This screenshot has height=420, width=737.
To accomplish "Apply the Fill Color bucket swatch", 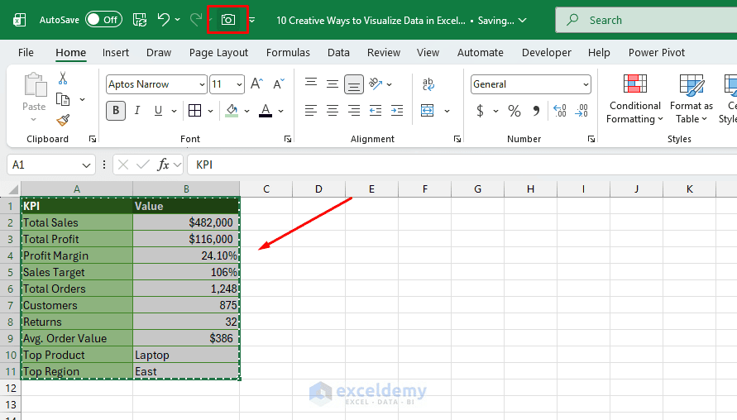I will click(232, 111).
